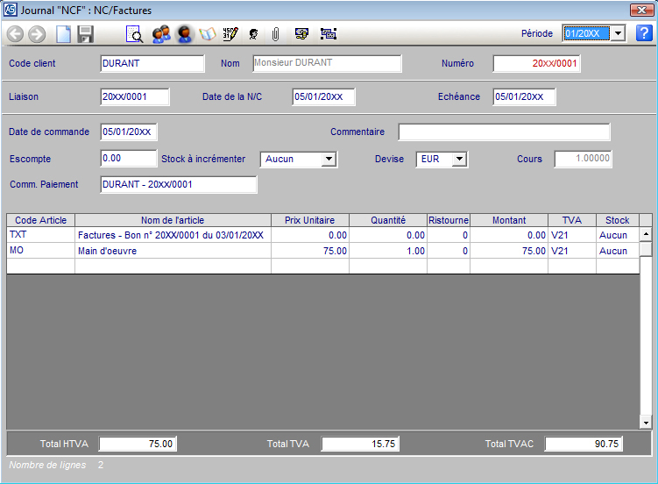Open the two-person customers list icon

tap(160, 34)
